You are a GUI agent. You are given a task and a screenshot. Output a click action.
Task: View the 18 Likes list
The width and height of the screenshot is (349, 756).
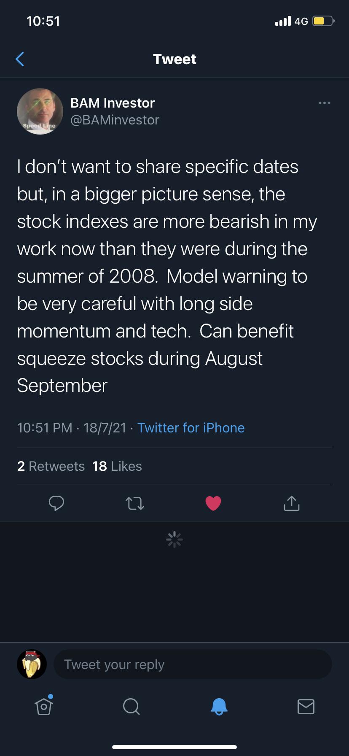(117, 466)
